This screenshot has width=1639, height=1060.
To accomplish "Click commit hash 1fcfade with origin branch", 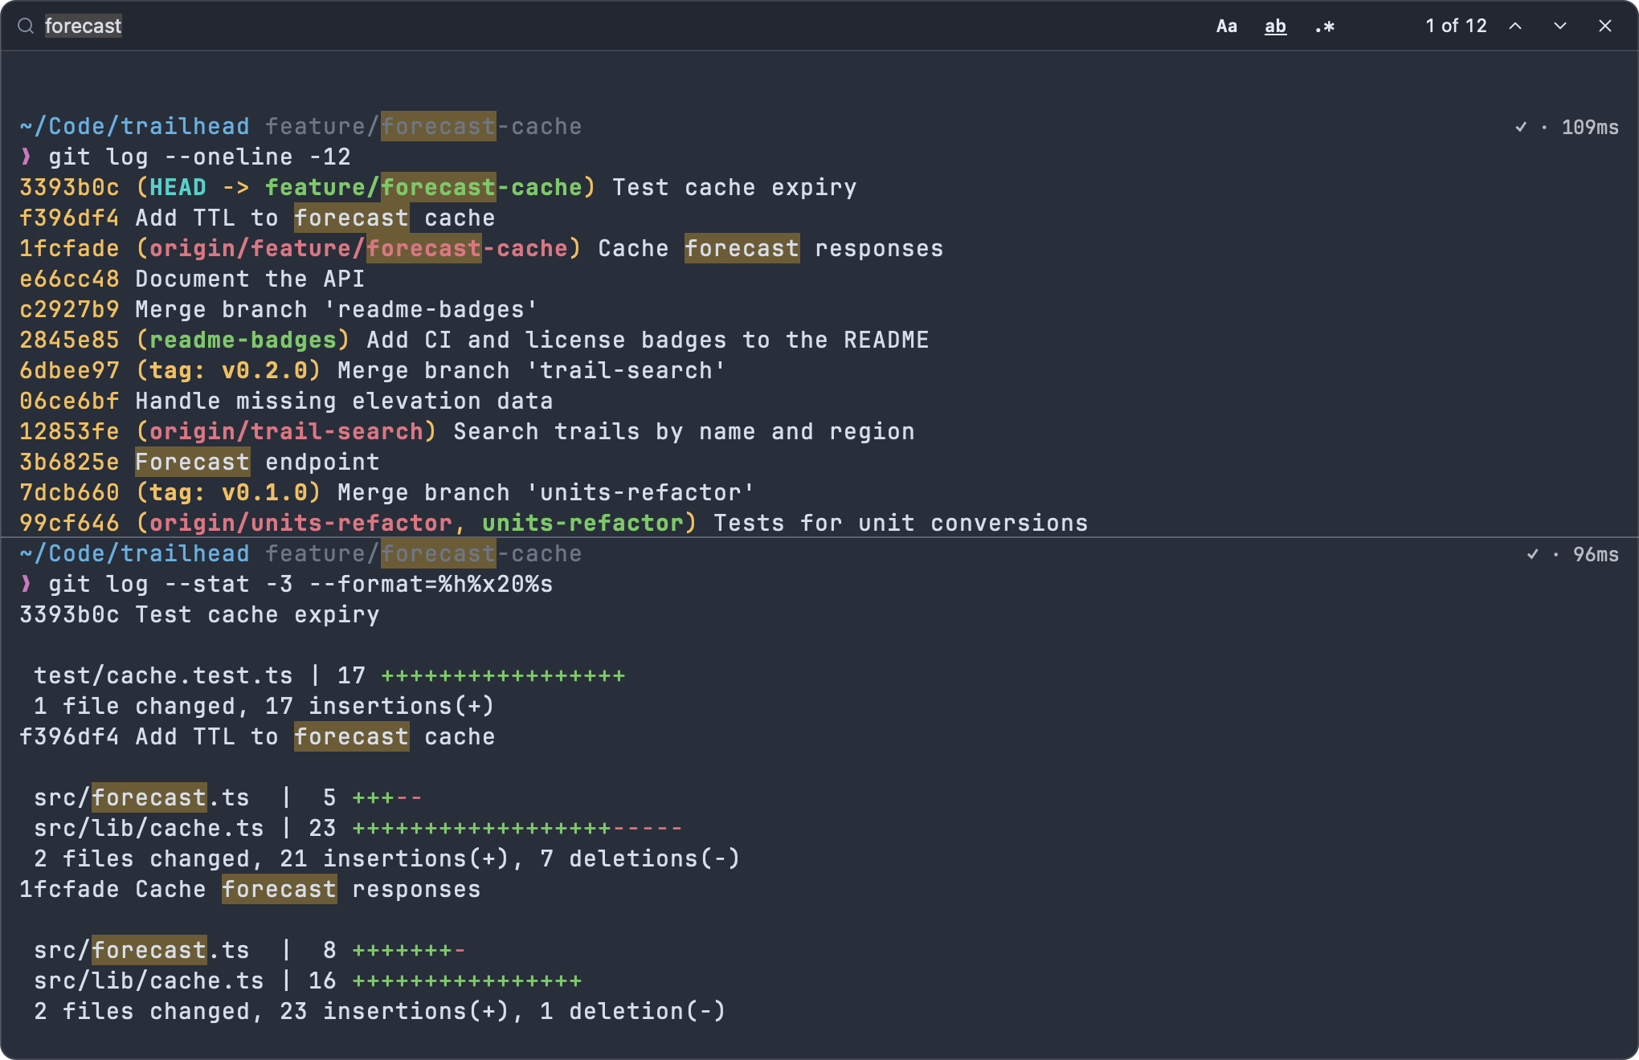I will pos(69,248).
